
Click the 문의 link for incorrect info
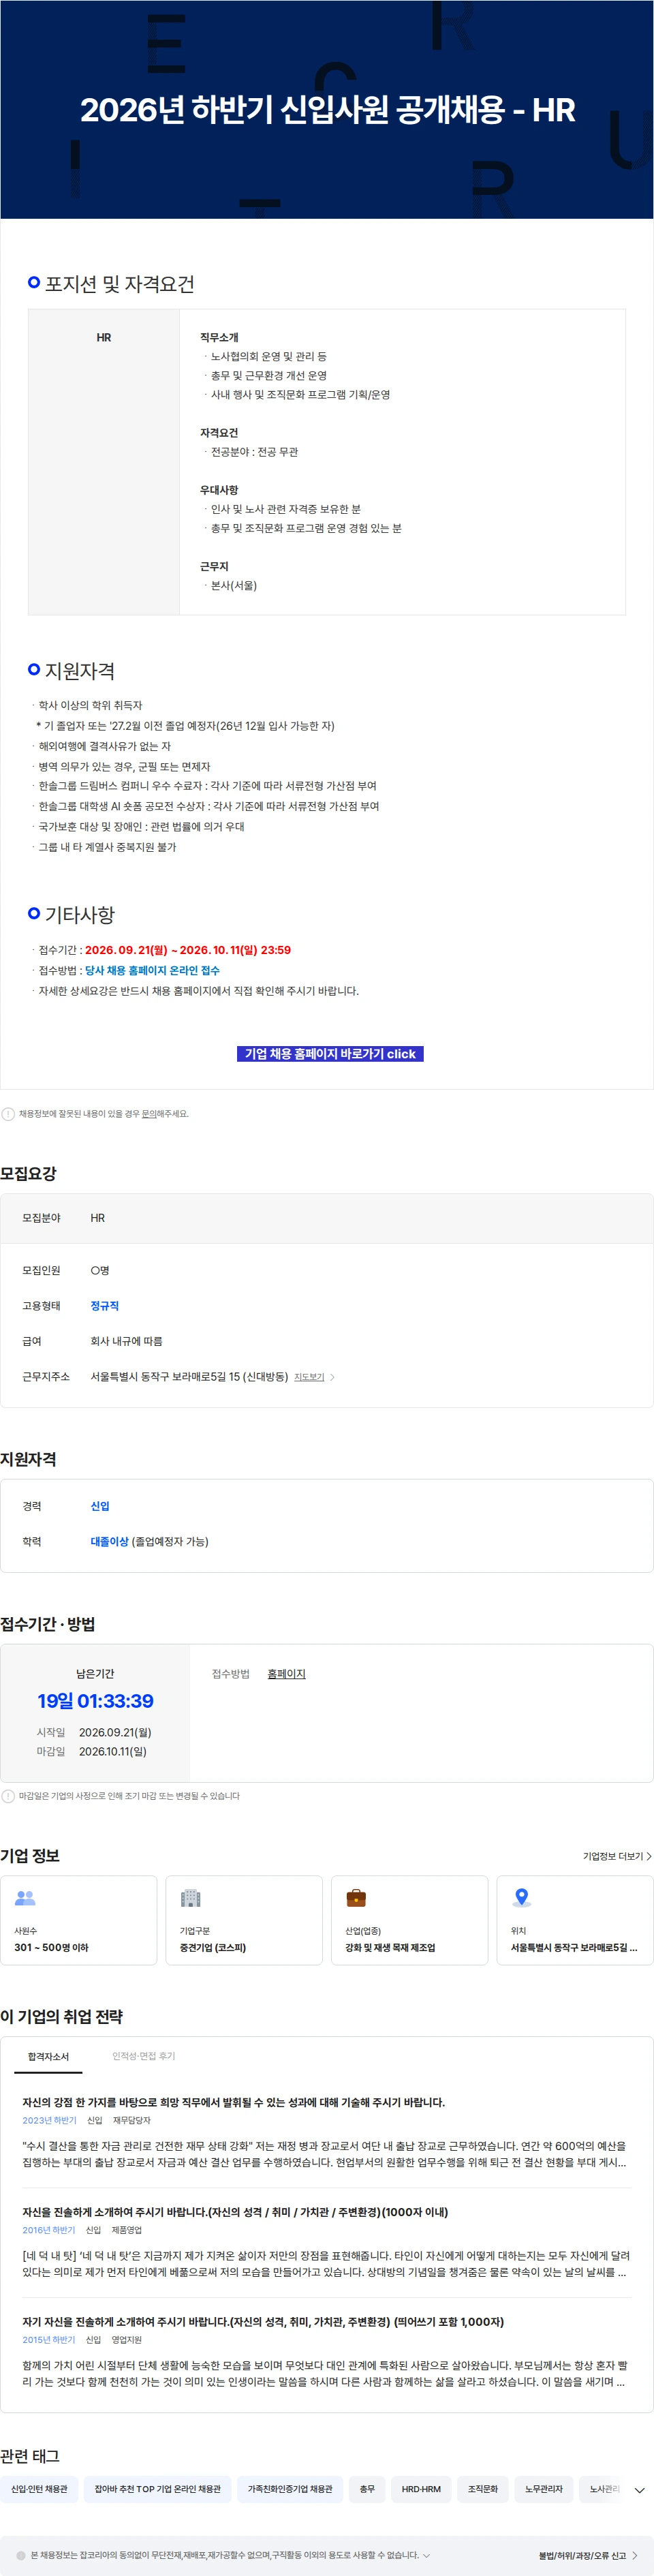coord(148,1113)
